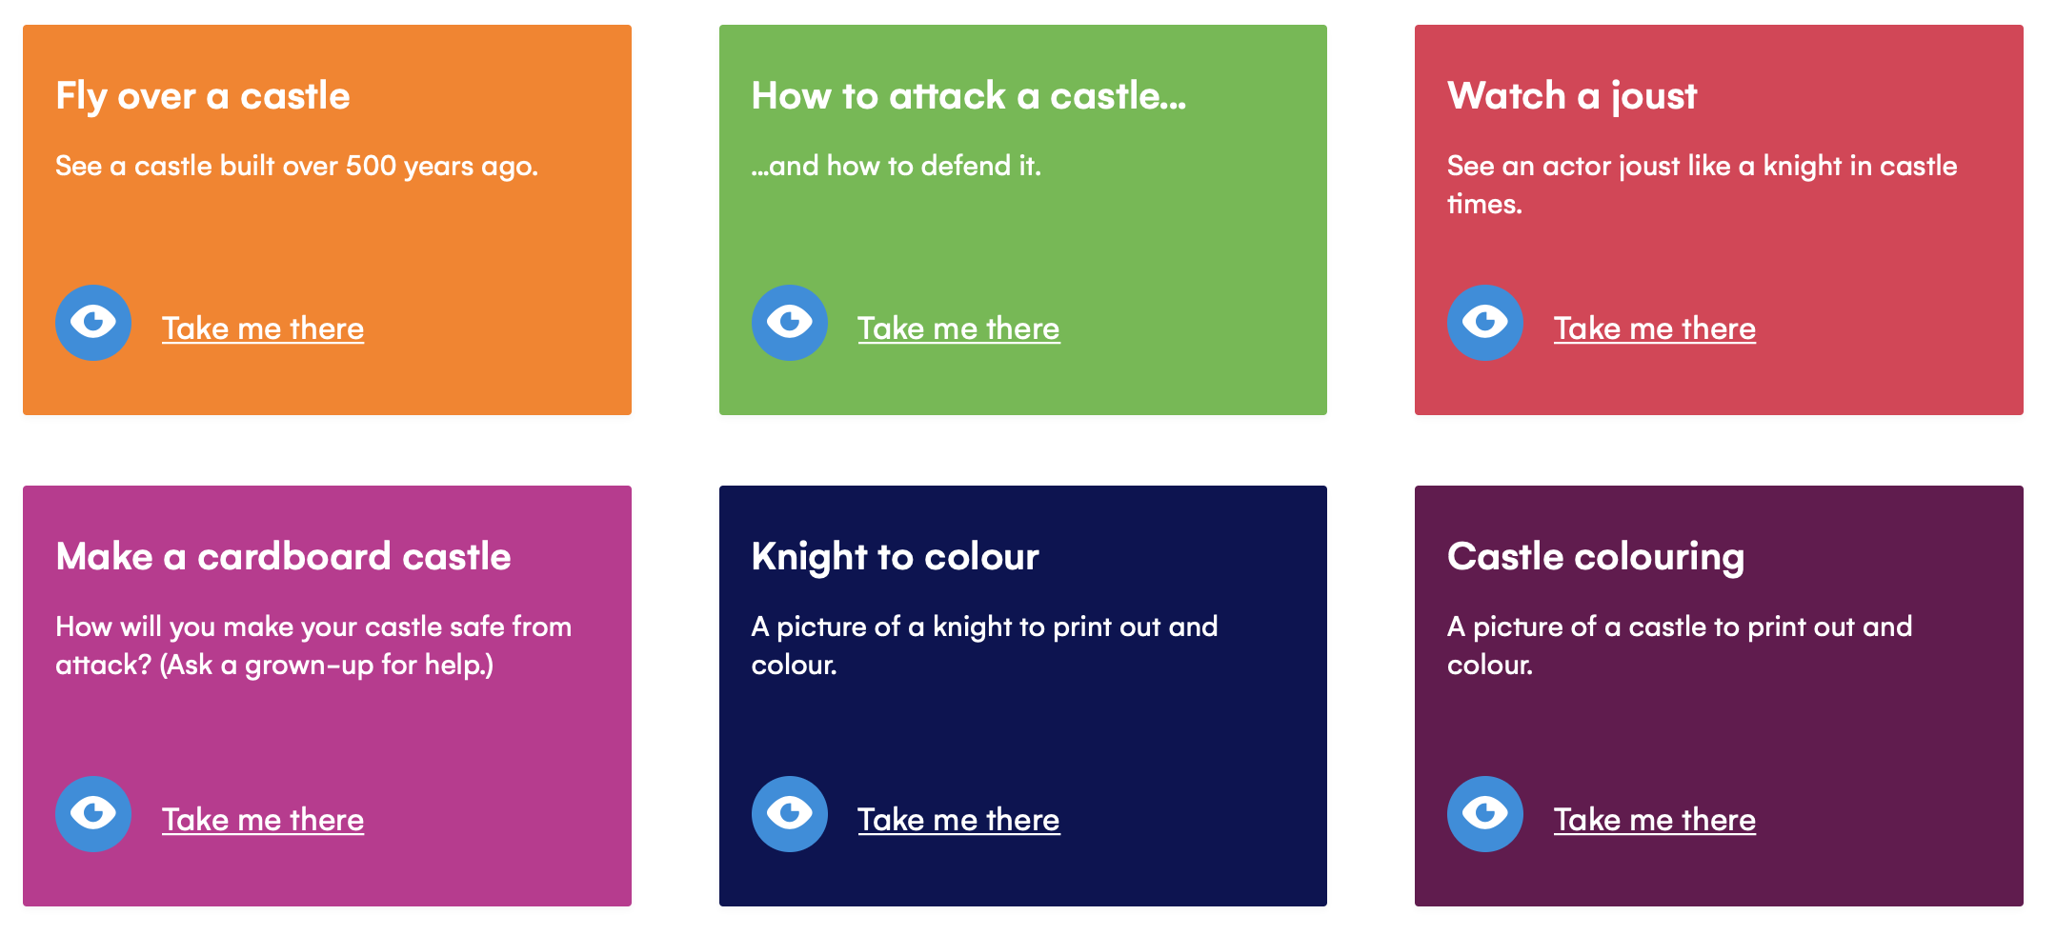Follow Take me there link for cardboard castle
This screenshot has width=2056, height=935.
(263, 820)
